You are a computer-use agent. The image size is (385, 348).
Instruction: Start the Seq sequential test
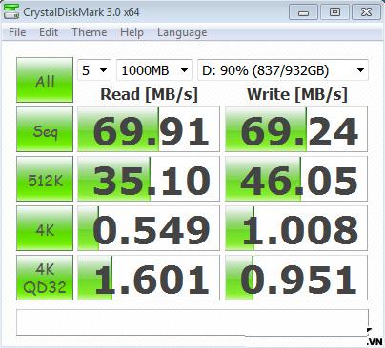coord(45,129)
